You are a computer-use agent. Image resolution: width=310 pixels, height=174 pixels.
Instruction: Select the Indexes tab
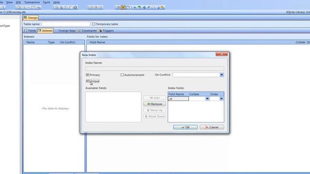(45, 30)
